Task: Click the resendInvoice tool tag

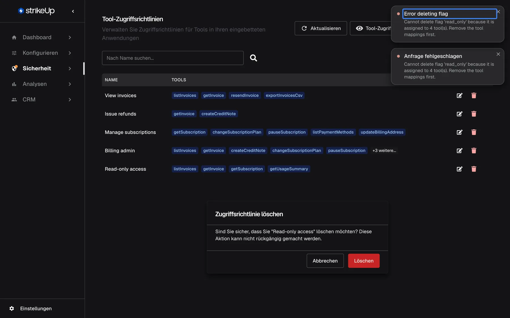Action: [245, 96]
